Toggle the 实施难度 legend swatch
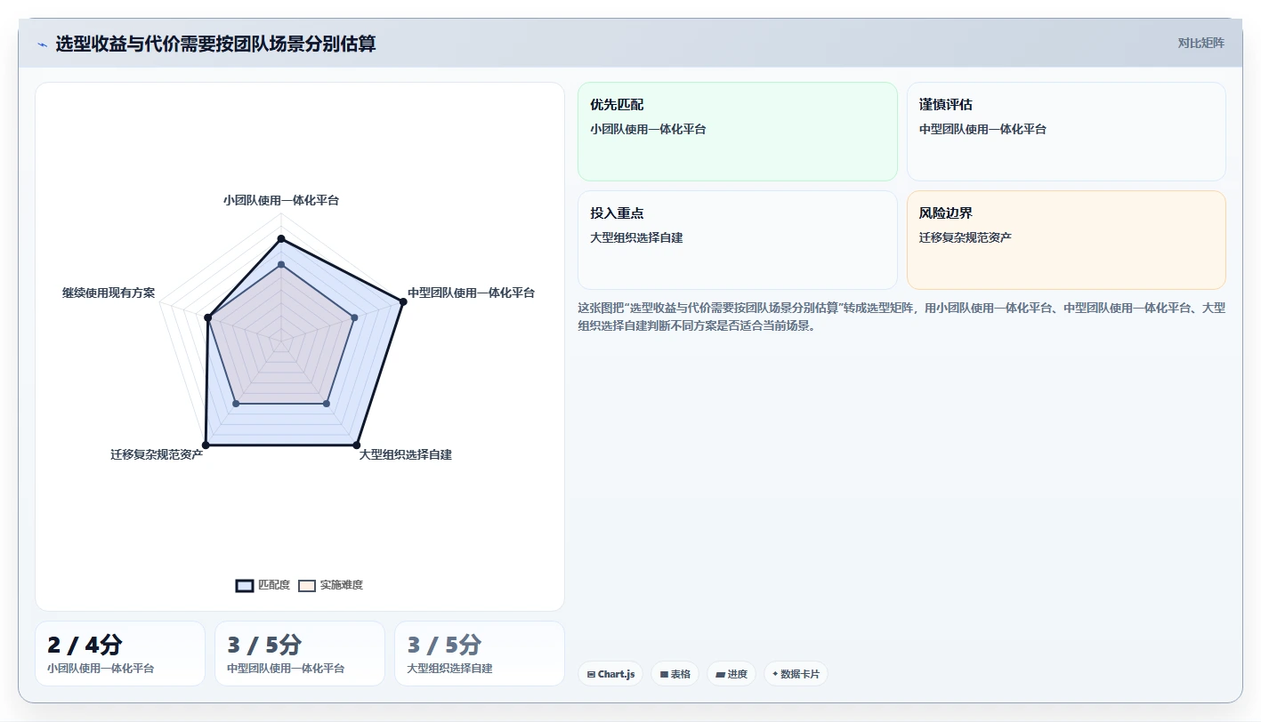Image resolution: width=1261 pixels, height=722 pixels. (x=307, y=585)
